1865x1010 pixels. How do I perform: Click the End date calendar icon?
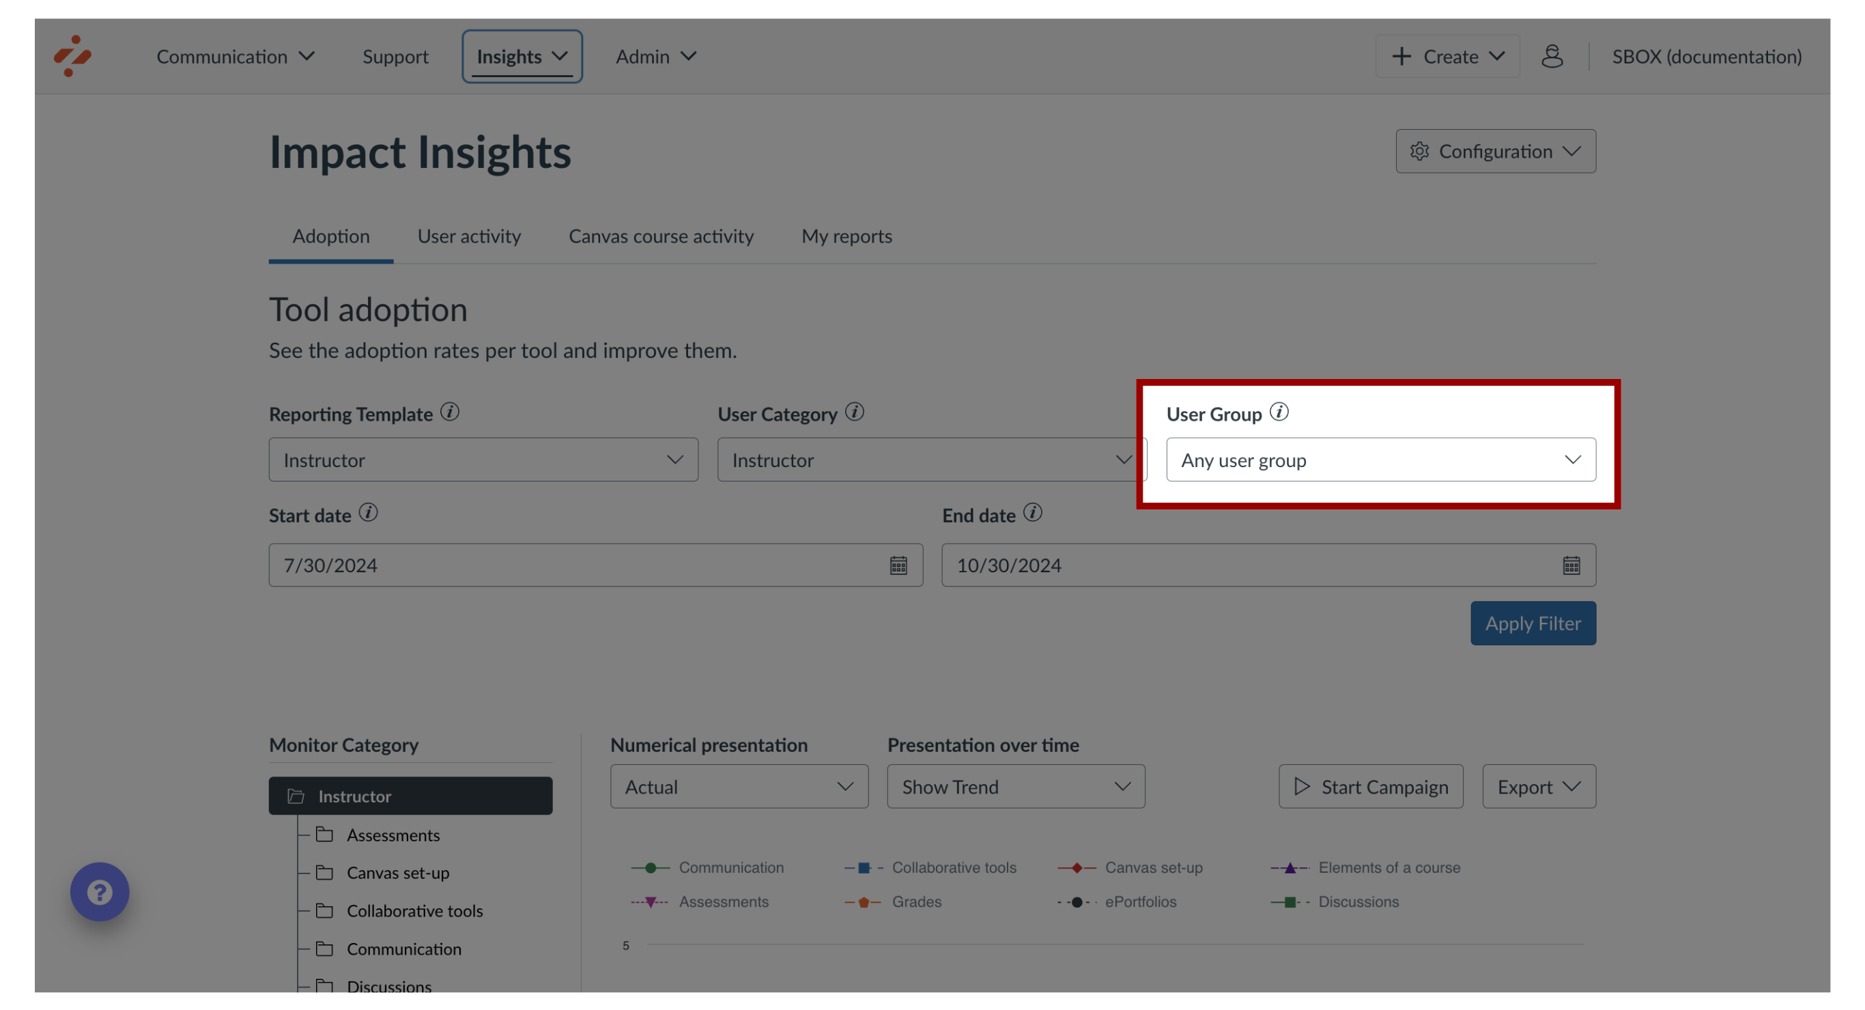pos(1571,566)
